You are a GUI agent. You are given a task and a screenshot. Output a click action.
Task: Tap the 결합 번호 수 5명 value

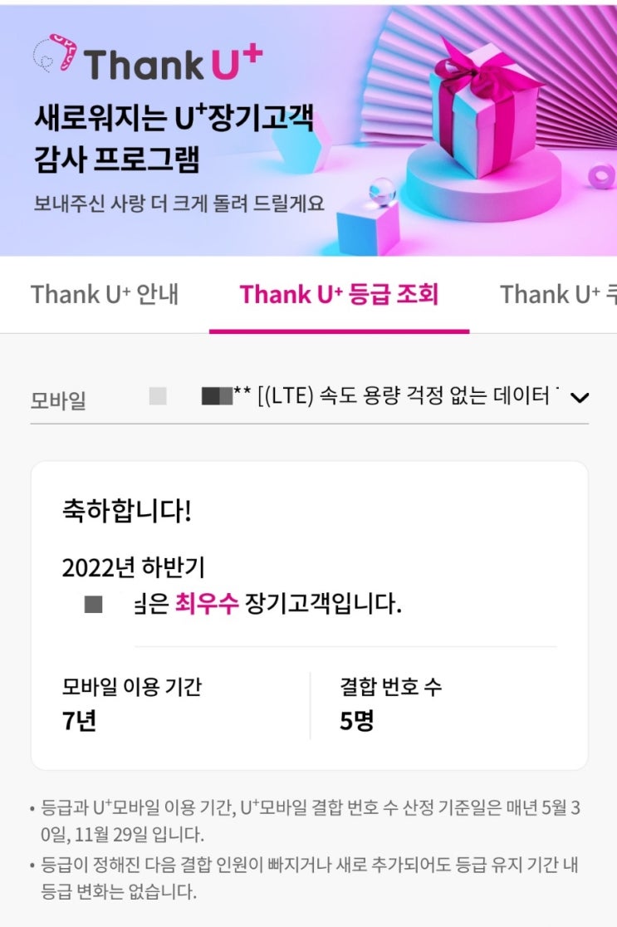coord(357,721)
